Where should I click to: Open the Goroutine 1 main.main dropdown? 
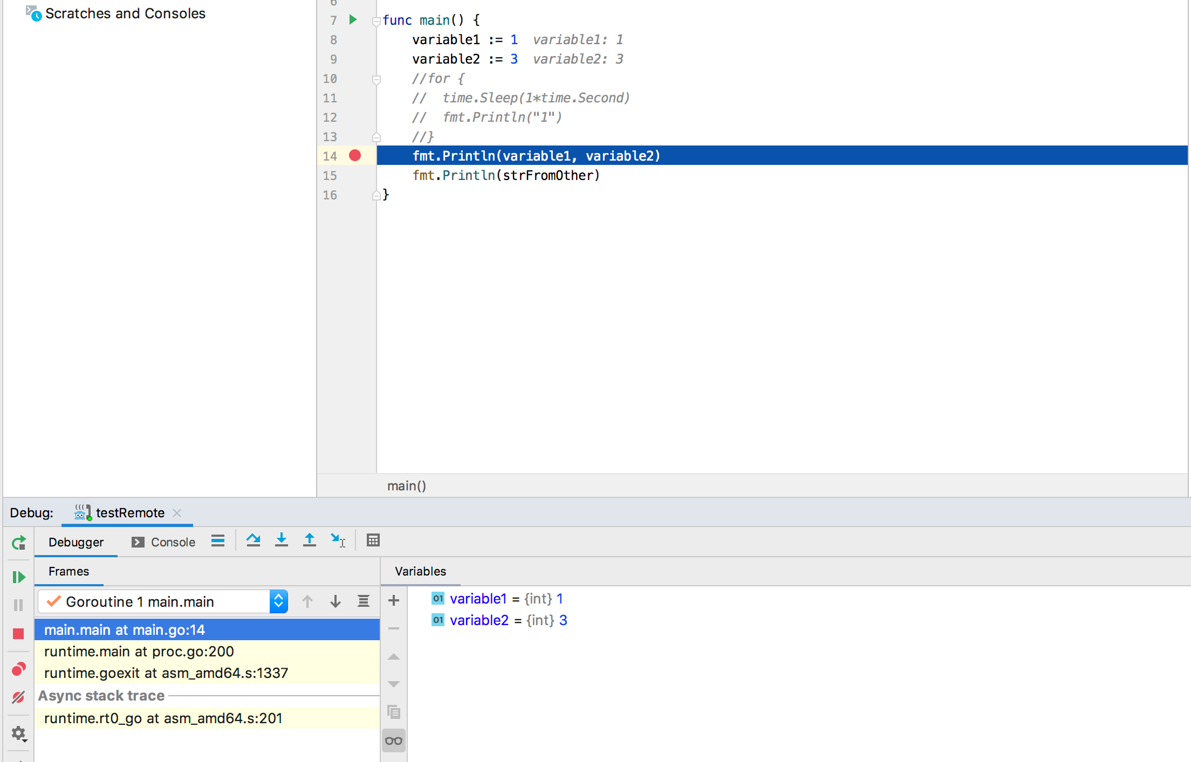click(x=278, y=601)
